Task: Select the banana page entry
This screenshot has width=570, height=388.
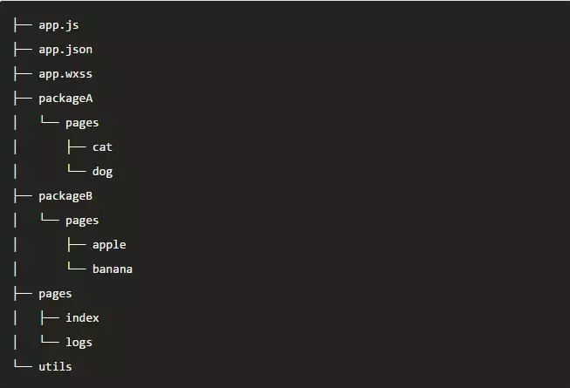Action: coord(113,269)
